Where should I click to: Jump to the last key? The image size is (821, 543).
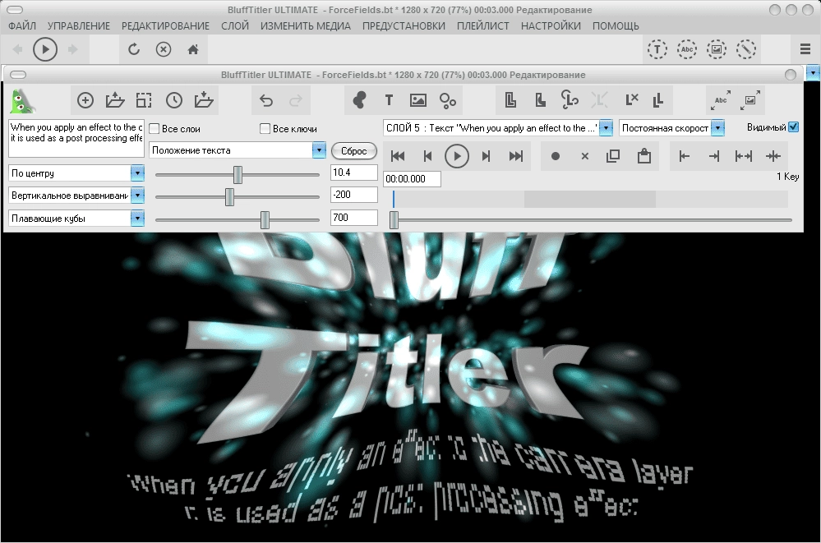click(516, 156)
